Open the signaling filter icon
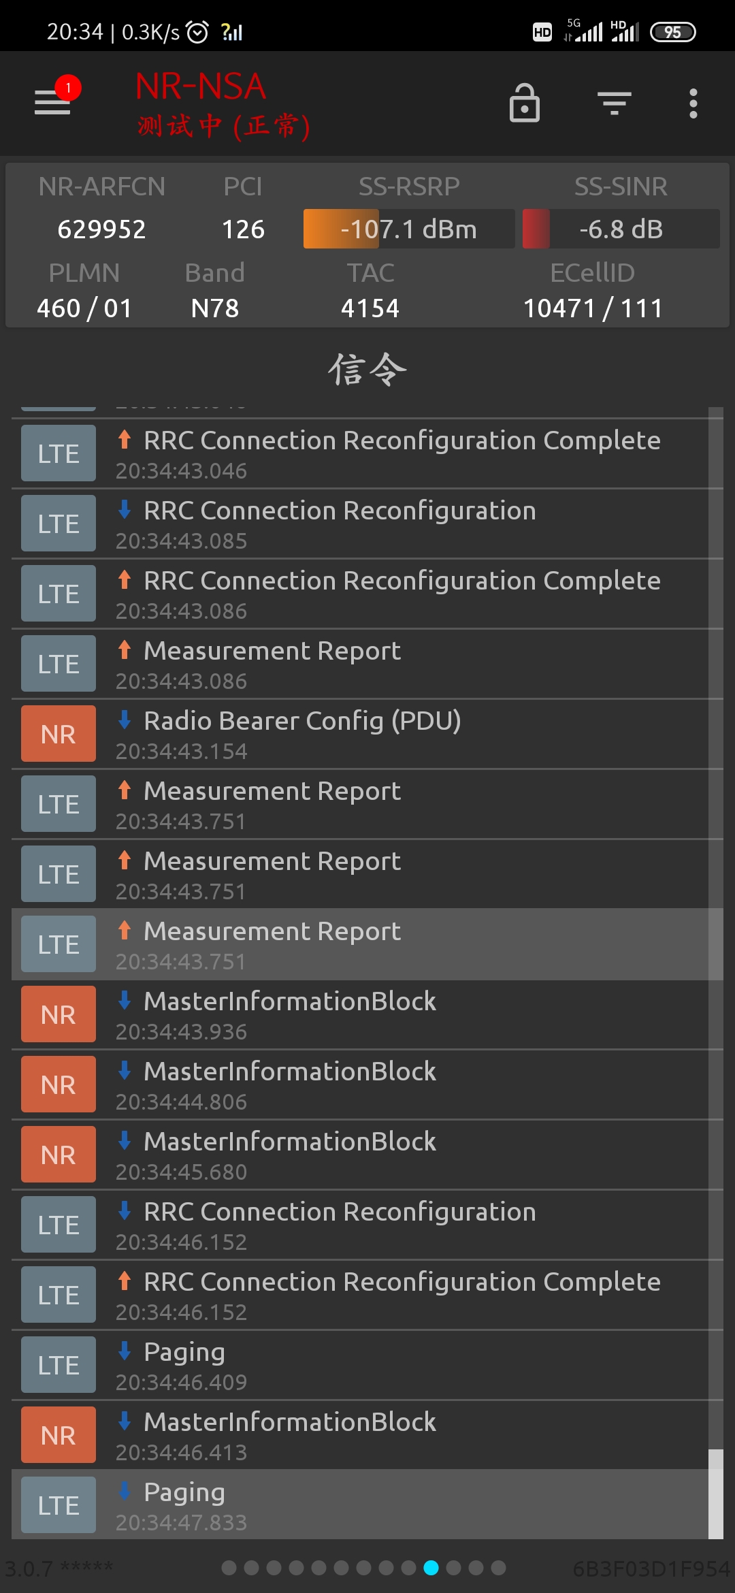Image resolution: width=735 pixels, height=1593 pixels. click(x=614, y=103)
